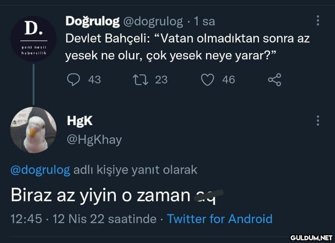Image resolution: width=335 pixels, height=243 pixels.
Task: Click the Twitter for Android link
Action: click(x=220, y=219)
